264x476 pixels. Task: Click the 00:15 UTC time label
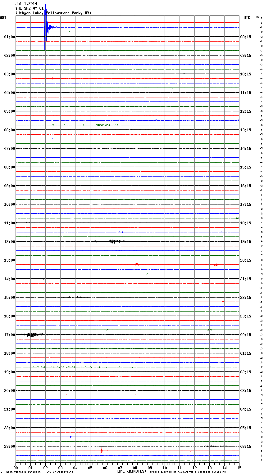[246, 335]
